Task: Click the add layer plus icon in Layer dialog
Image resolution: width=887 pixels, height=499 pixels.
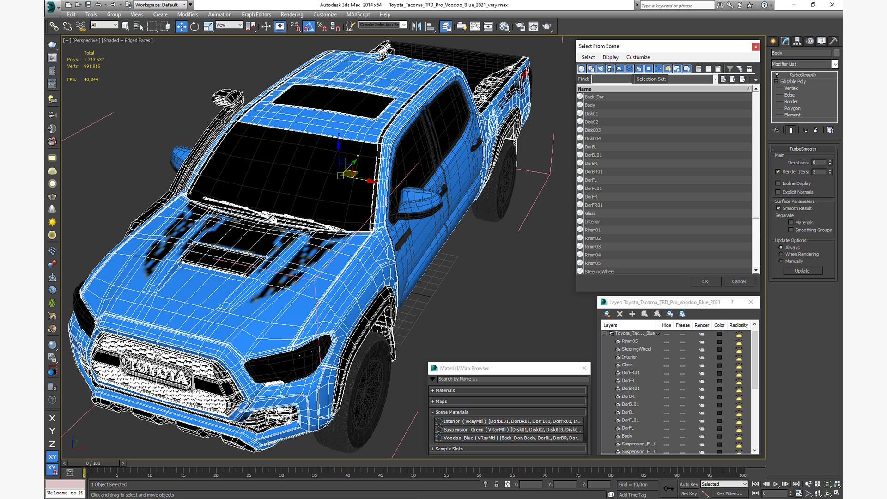Action: 632,314
